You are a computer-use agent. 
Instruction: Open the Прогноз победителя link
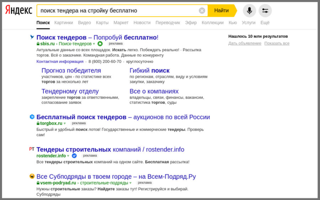tap(71, 71)
